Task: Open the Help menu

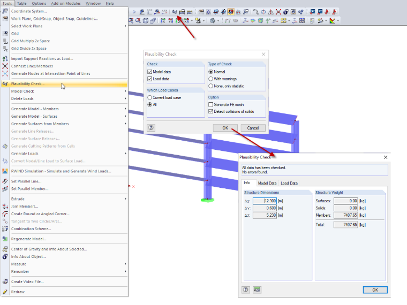Action: (x=110, y=3)
